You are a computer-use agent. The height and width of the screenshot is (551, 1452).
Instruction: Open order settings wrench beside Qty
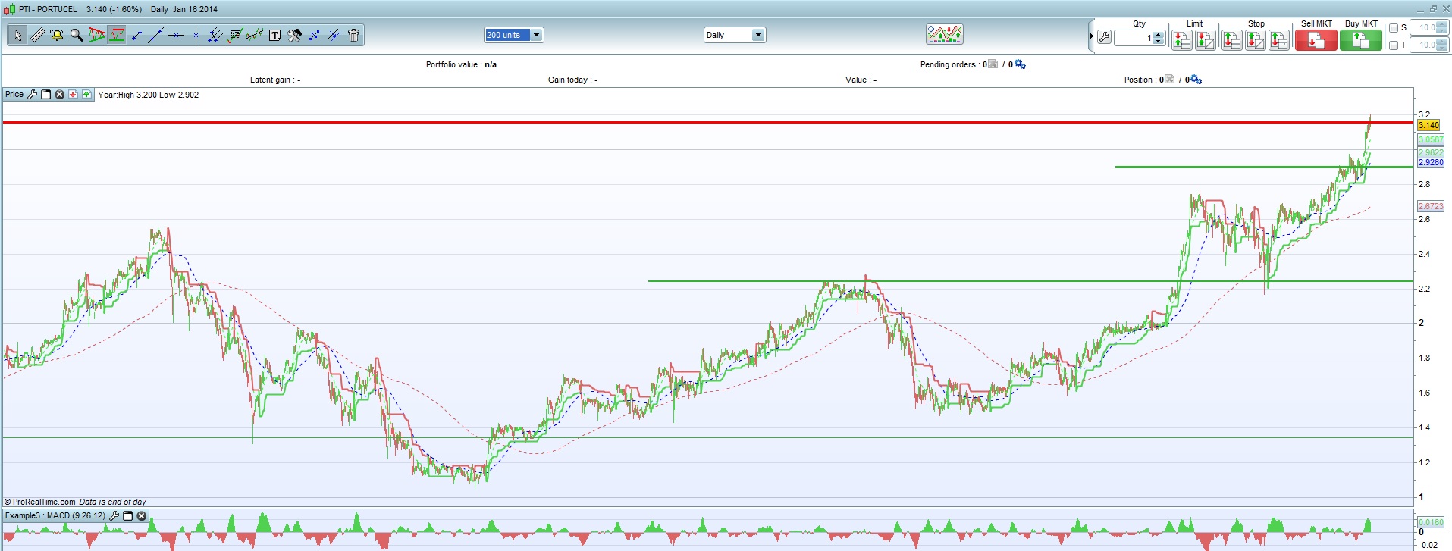[1104, 37]
